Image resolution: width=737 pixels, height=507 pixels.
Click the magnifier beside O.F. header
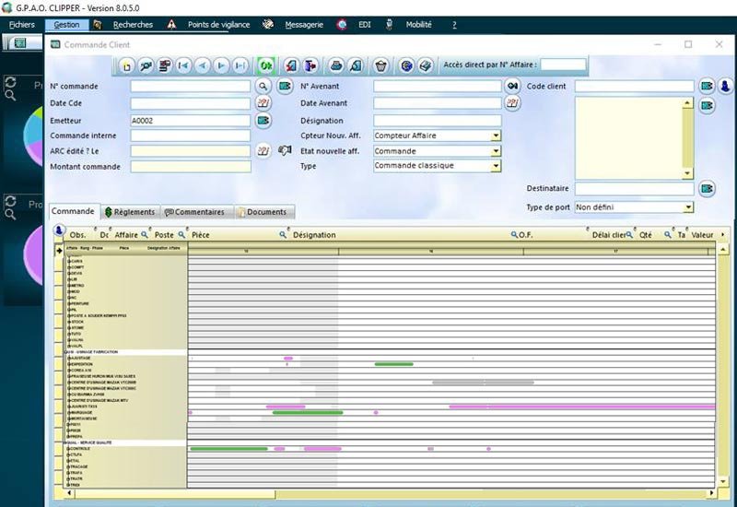click(x=514, y=234)
